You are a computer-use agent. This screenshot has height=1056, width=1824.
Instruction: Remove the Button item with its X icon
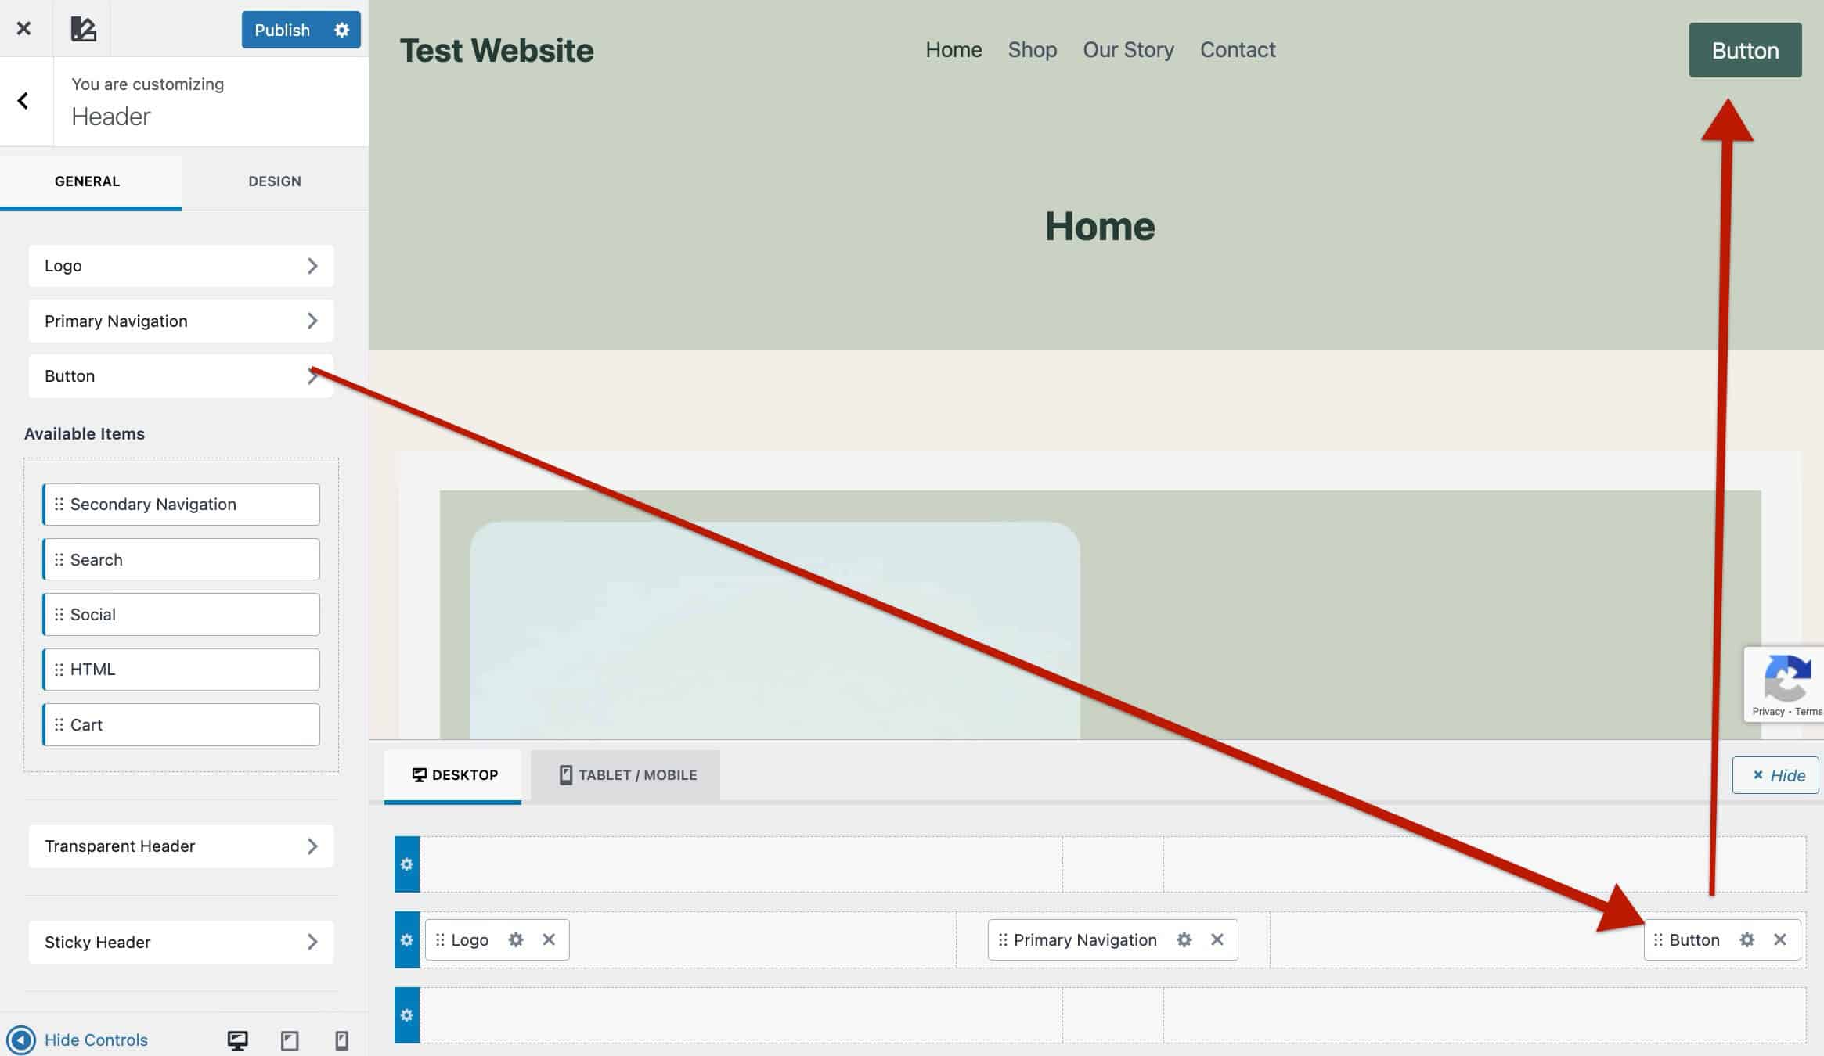click(1781, 939)
